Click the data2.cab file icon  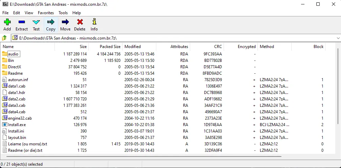(5, 99)
